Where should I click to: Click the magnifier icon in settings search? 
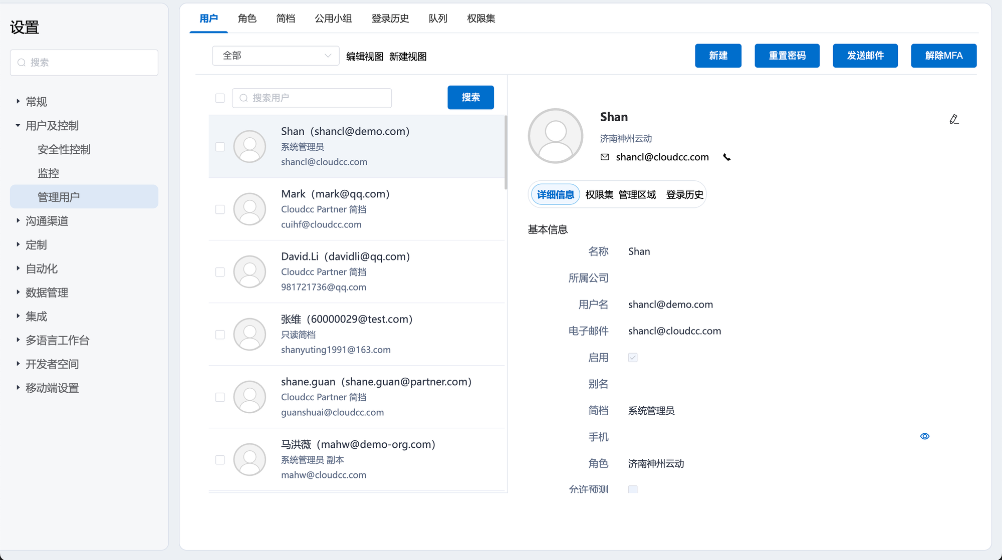[22, 63]
